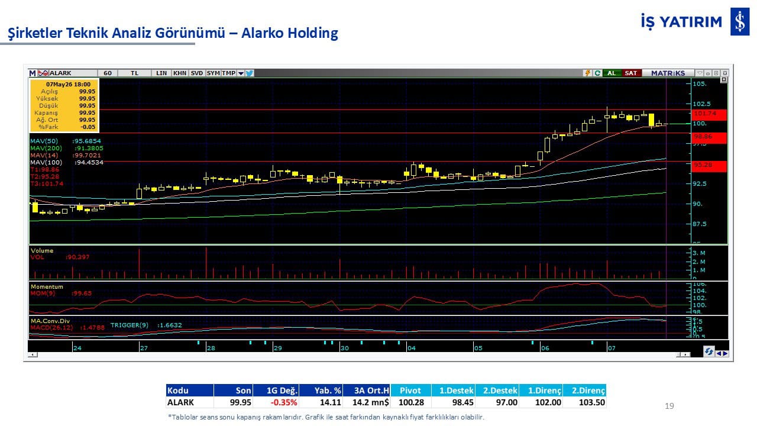Open the chart-type icon beside ALARK
757x426 pixels.
click(43, 73)
